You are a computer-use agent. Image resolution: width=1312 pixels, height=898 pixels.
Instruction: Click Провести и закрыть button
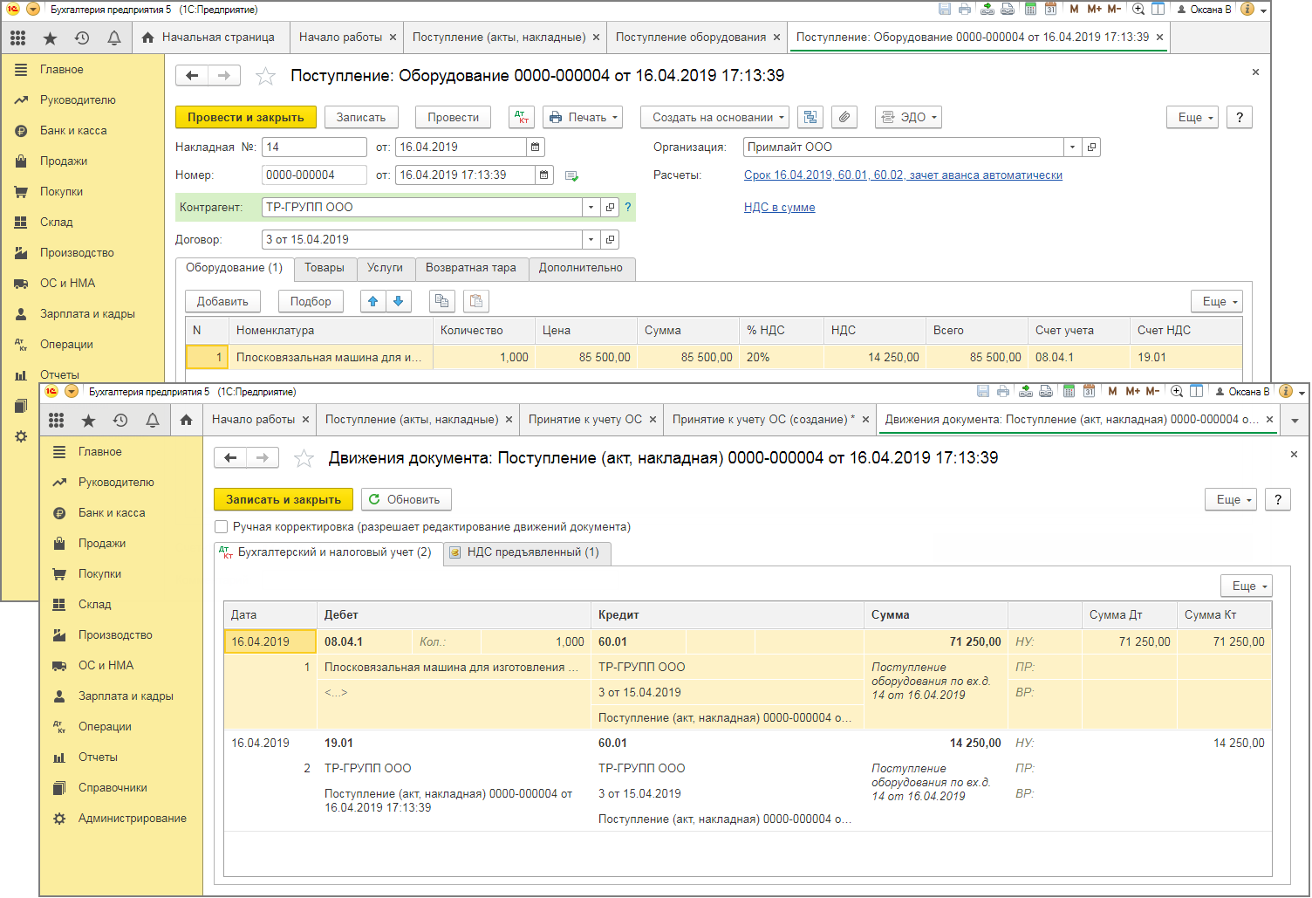pos(246,118)
